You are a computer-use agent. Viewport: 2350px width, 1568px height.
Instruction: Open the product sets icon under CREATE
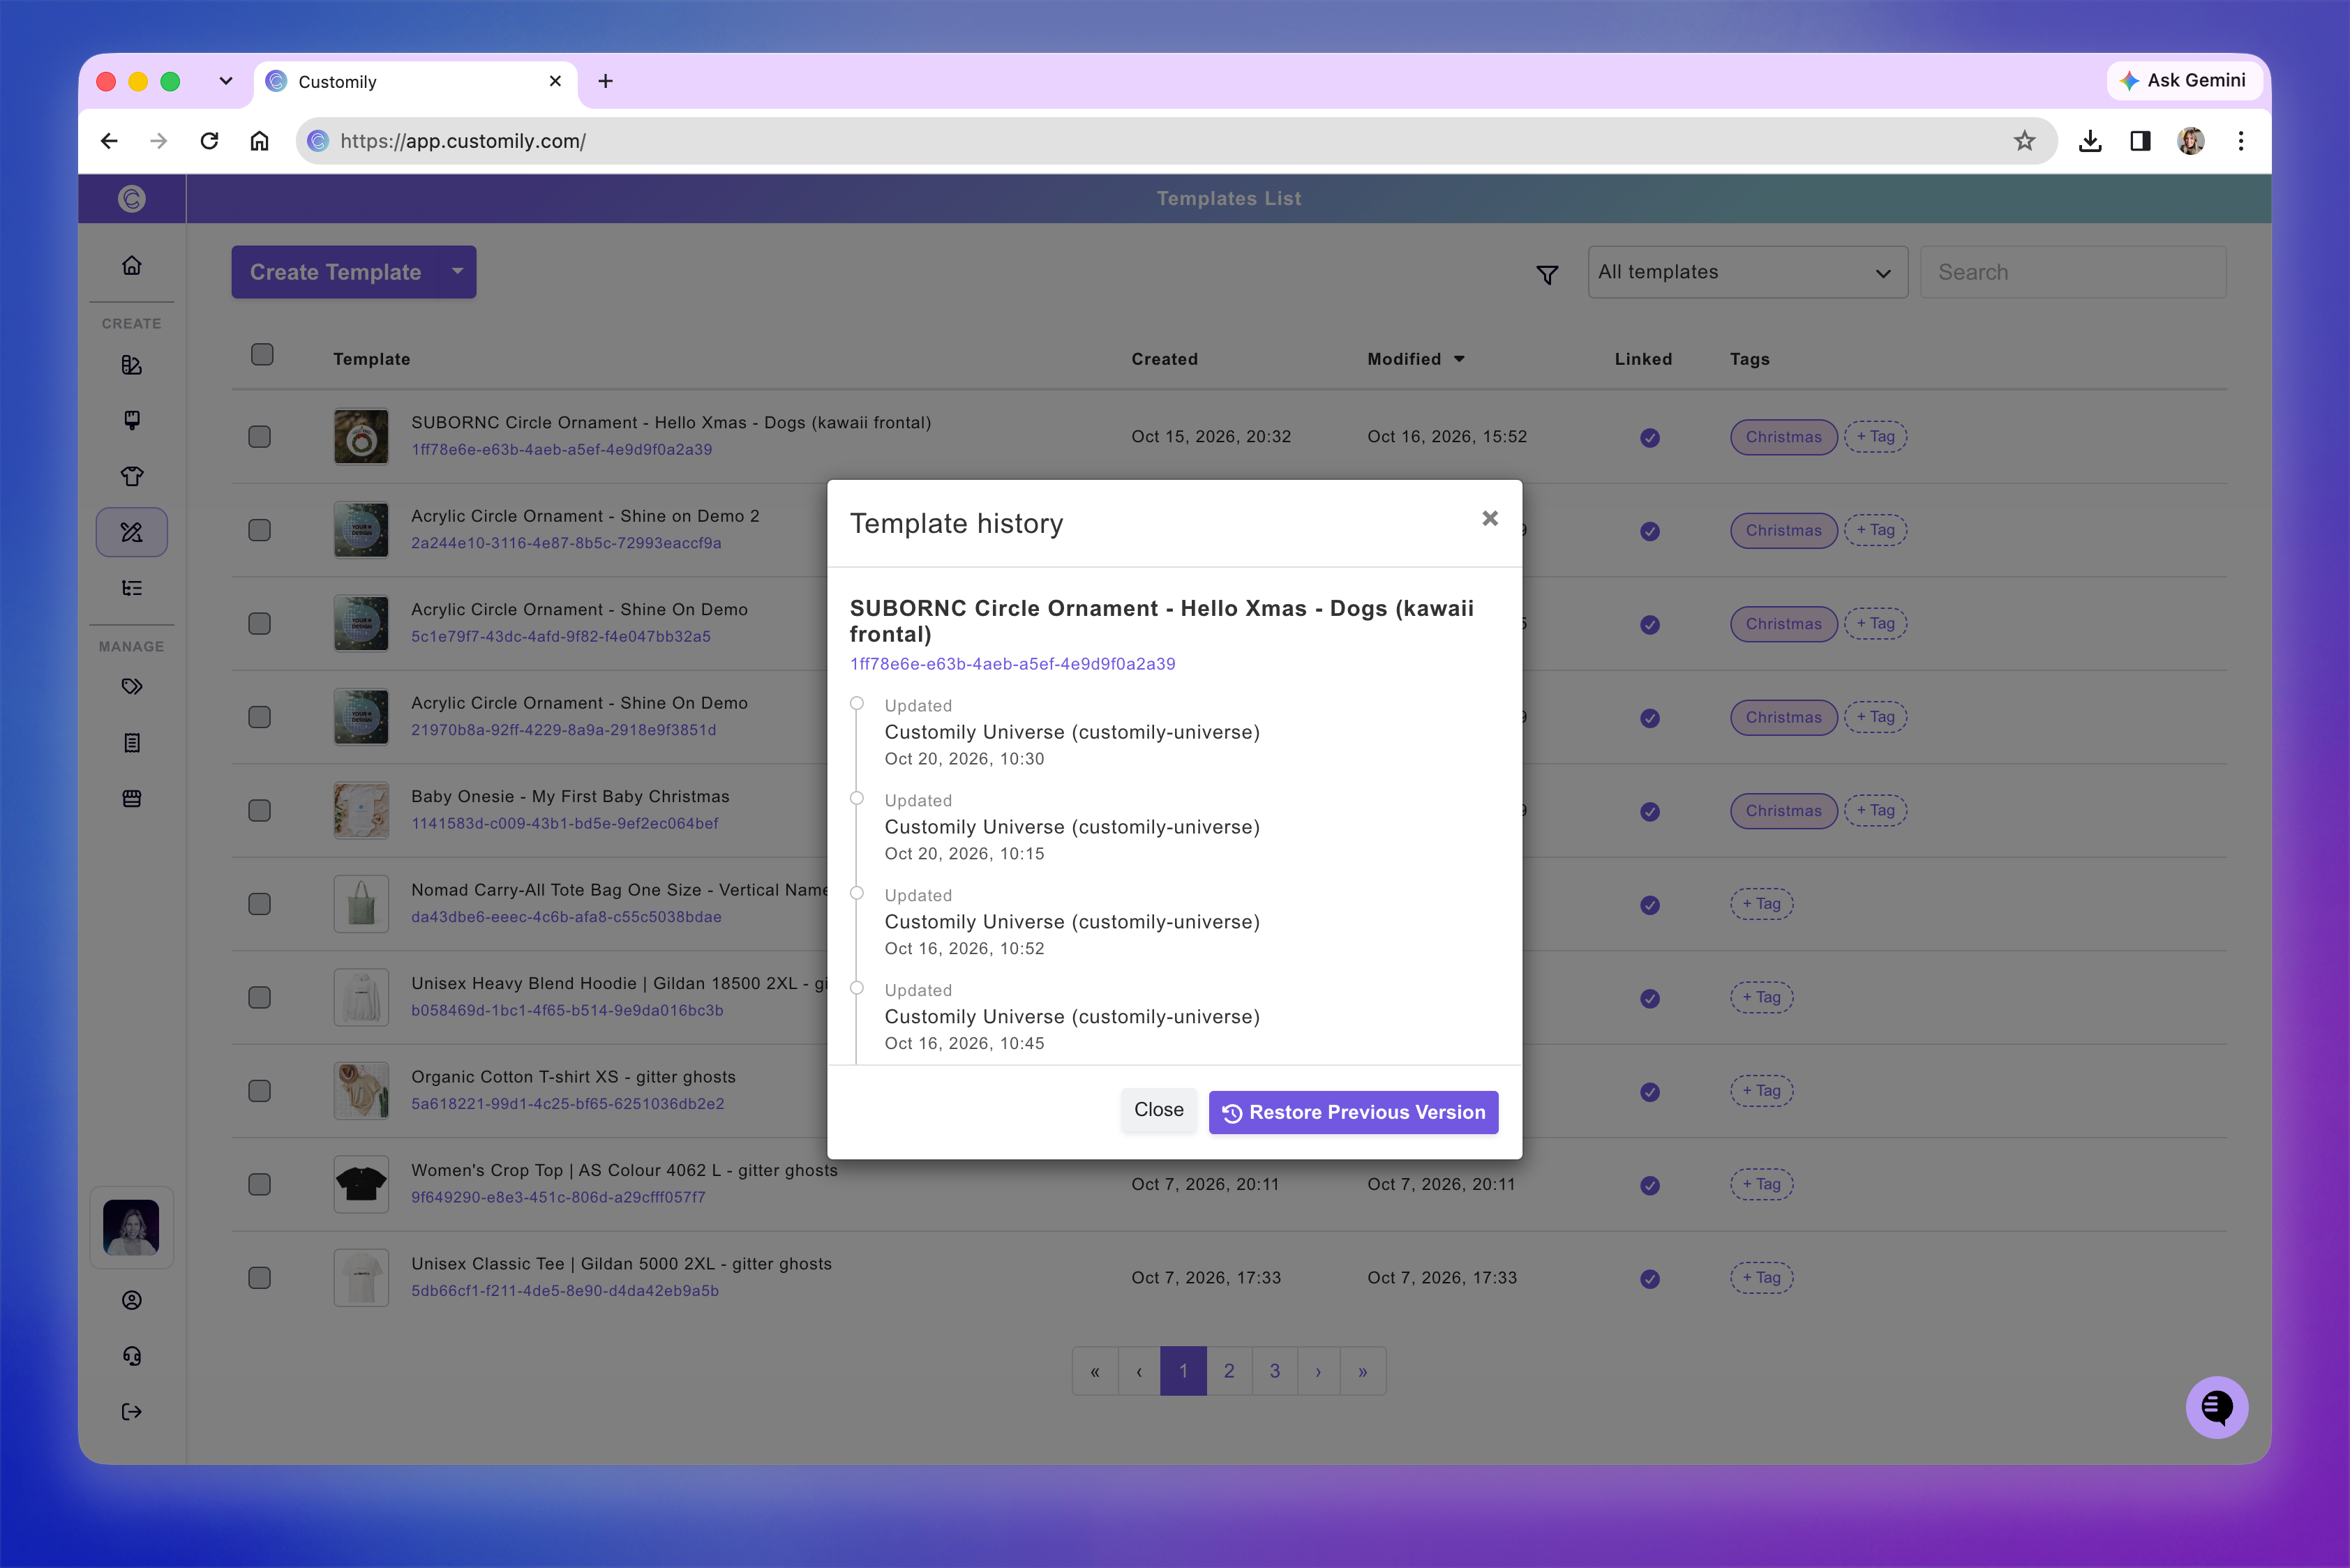tap(131, 365)
